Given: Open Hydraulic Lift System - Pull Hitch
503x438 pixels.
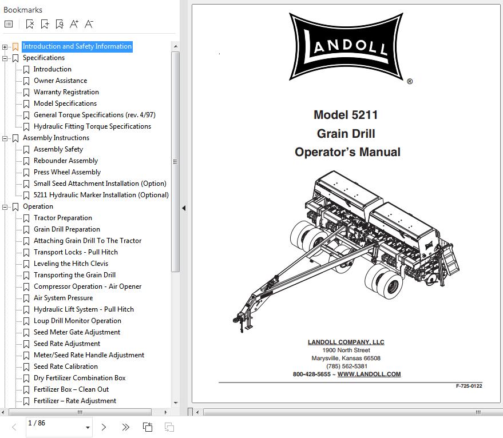Looking at the screenshot, I should pos(84,309).
